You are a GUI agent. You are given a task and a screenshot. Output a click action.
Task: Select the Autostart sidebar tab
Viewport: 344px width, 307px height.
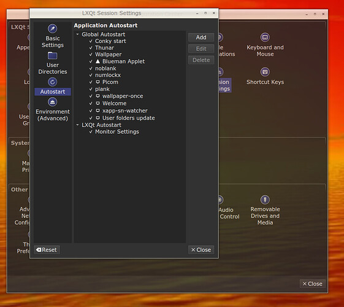point(53,91)
